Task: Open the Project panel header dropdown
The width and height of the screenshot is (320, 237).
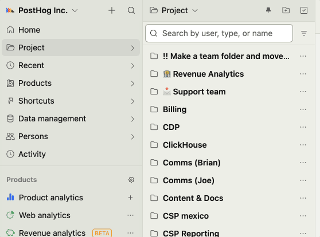Action: pos(174,10)
